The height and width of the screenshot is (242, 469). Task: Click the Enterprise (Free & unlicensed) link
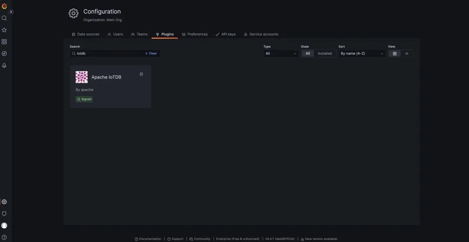click(238, 239)
